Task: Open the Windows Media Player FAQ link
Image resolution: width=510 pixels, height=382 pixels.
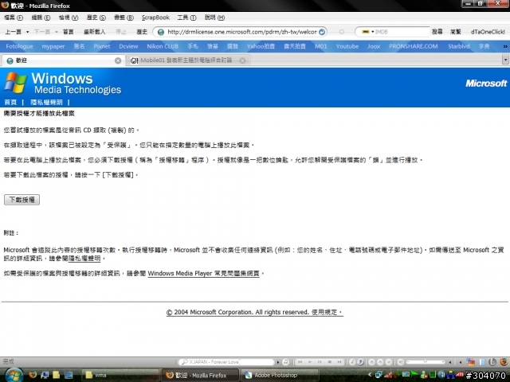Action: (x=204, y=274)
